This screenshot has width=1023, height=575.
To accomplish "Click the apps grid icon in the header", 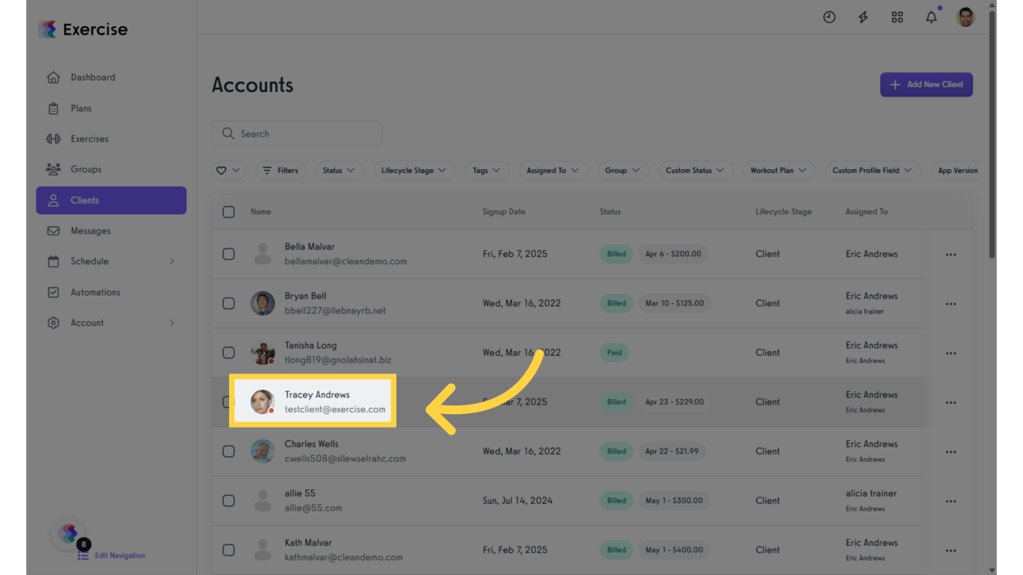I will (897, 16).
